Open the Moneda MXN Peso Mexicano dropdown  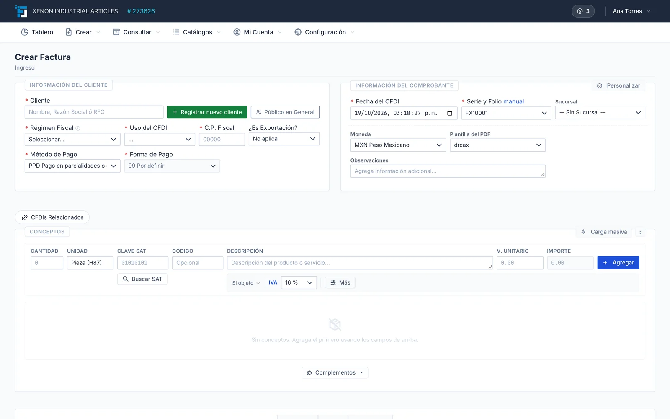pos(398,145)
